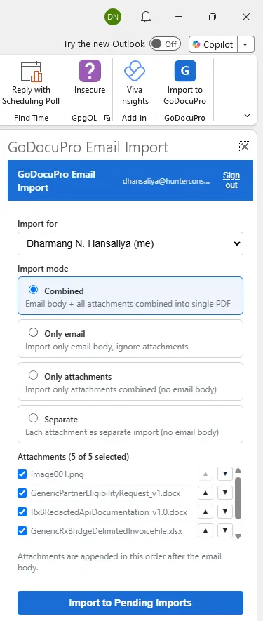Move GenericRxBridgeDelimitedInvoiceFile.xlsx down
Viewport: 263px width, 621px height.
click(225, 531)
